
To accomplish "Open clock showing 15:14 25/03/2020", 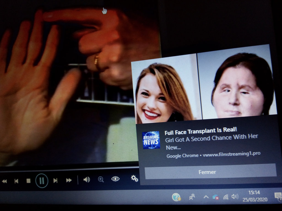I will (255, 196).
